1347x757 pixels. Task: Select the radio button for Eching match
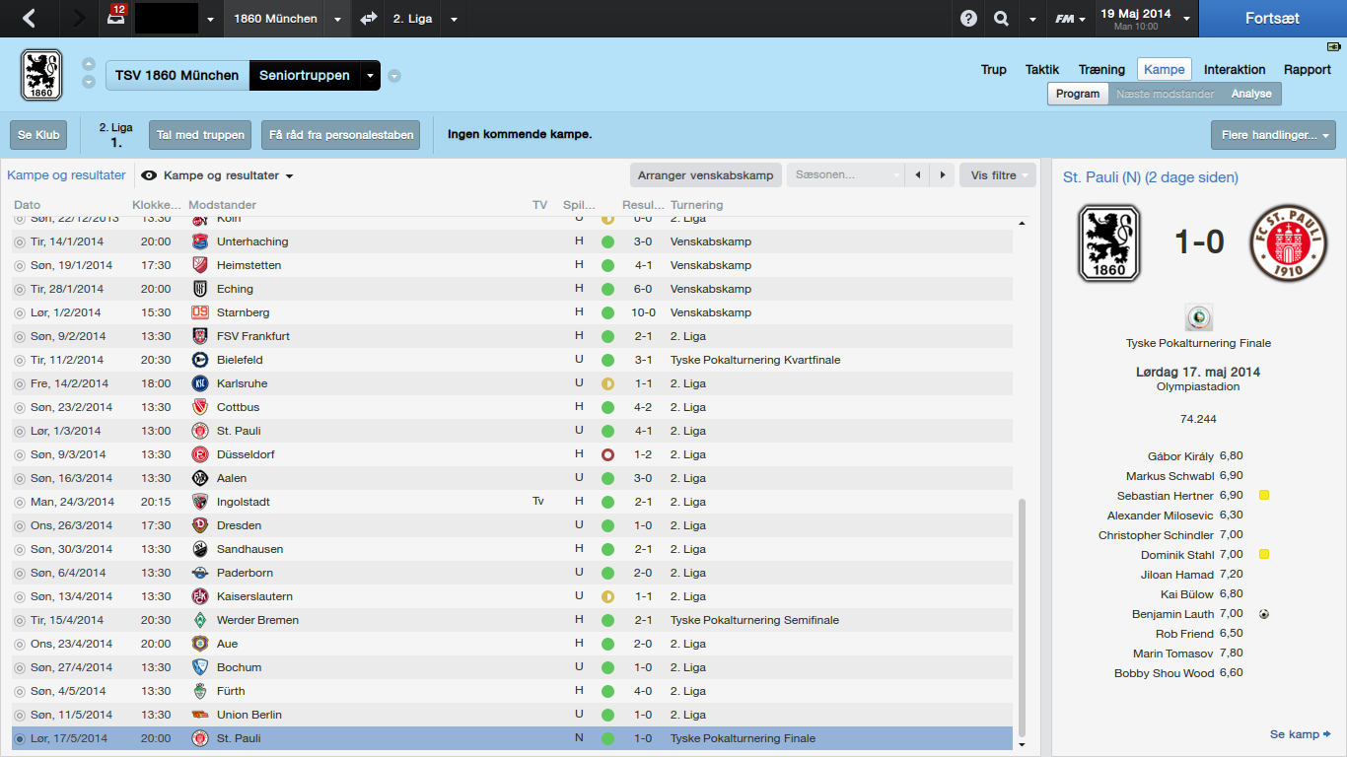pos(20,289)
